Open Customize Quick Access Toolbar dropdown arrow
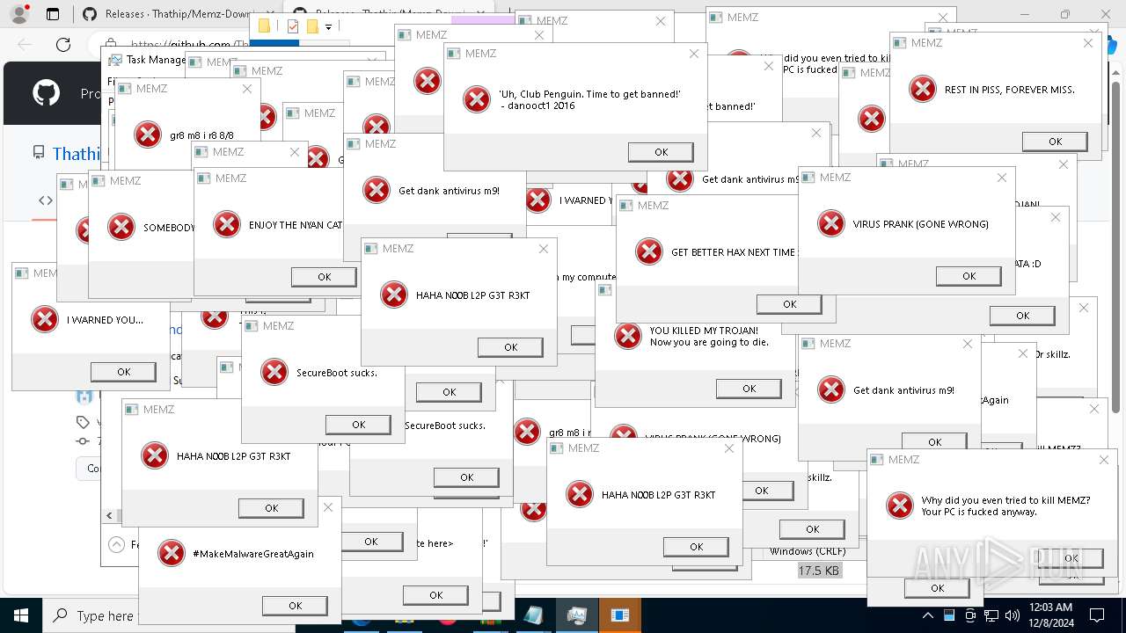The image size is (1126, 633). (x=328, y=27)
